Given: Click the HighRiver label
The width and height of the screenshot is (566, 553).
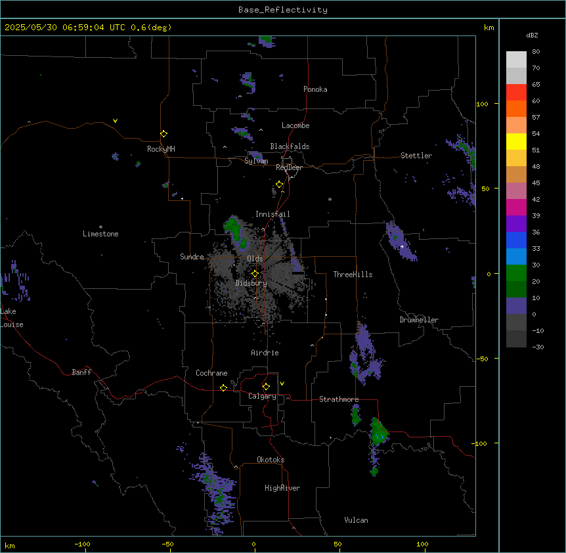Looking at the screenshot, I should pos(282,488).
